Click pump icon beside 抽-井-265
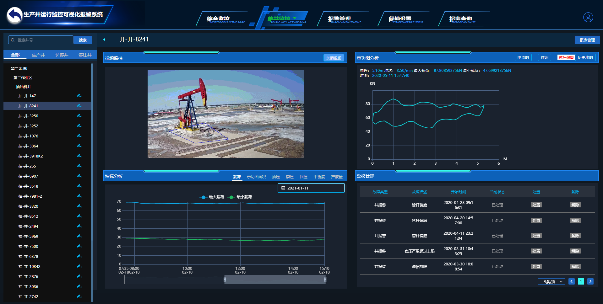 79,166
